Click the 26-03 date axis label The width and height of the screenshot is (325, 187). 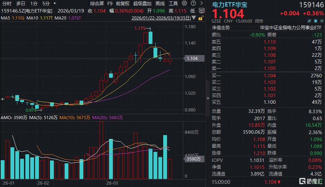(112, 183)
